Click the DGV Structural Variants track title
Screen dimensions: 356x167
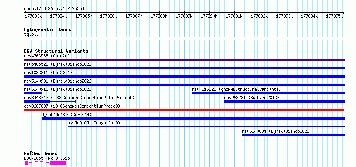click(x=56, y=51)
